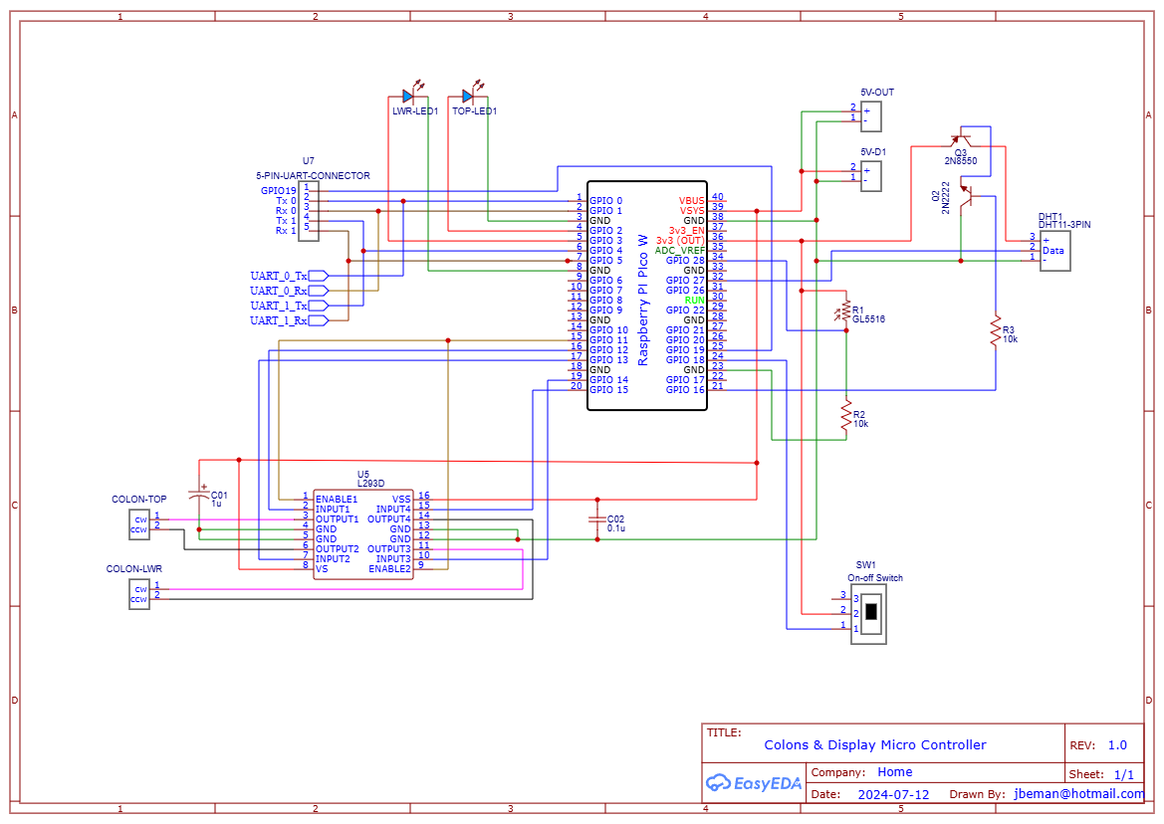1164x824 pixels.
Task: Click the 'On-off Switch' label
Action: (875, 578)
